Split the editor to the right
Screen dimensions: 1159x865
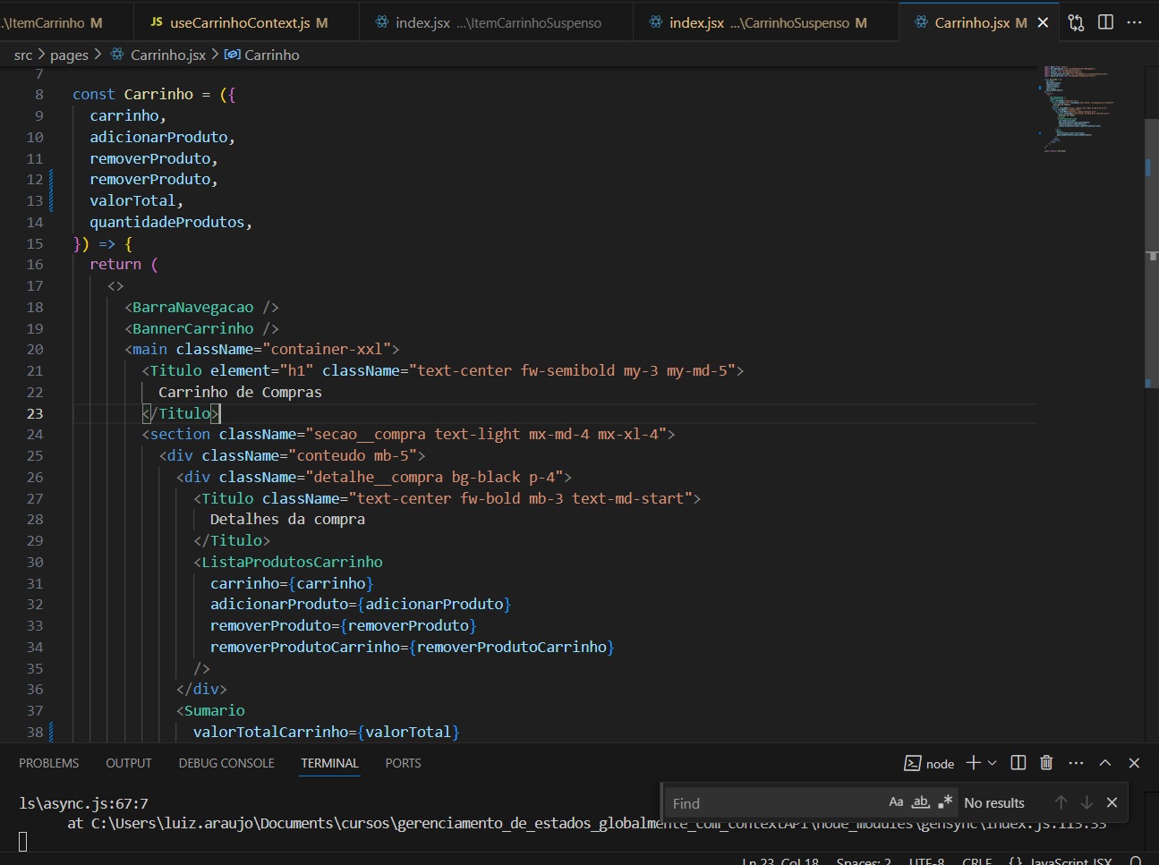pos(1105,22)
